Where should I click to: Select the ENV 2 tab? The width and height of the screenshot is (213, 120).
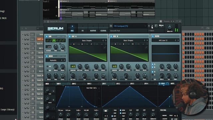tap(74, 84)
